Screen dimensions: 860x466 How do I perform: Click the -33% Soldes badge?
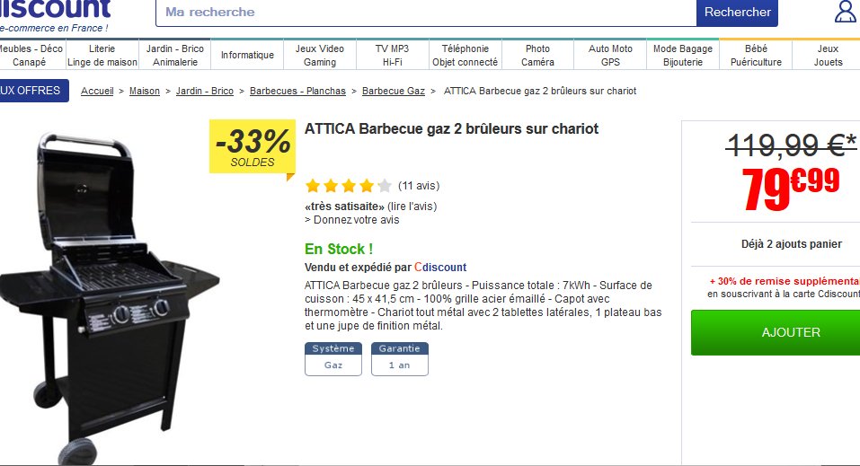[x=253, y=146]
